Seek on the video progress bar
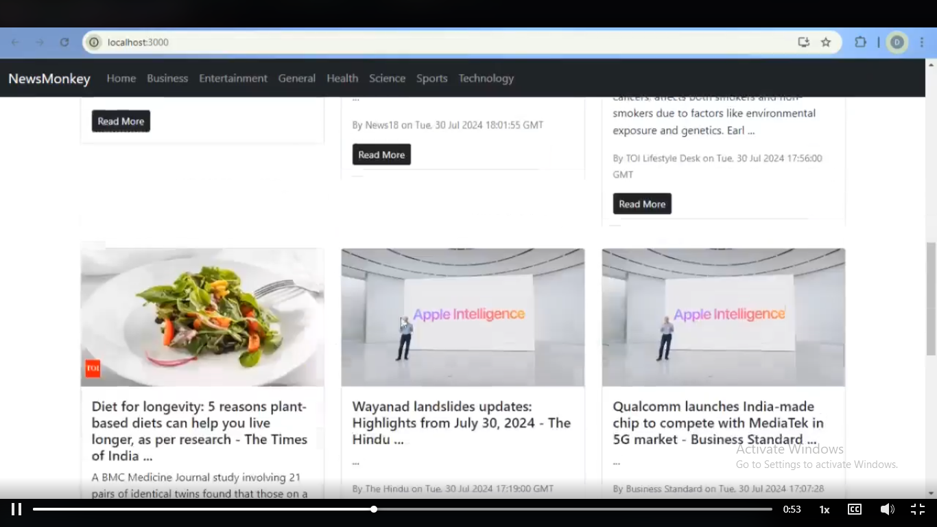 (403, 509)
